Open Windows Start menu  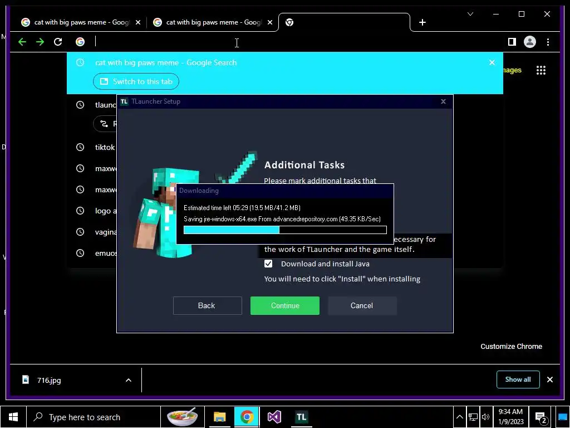13,417
